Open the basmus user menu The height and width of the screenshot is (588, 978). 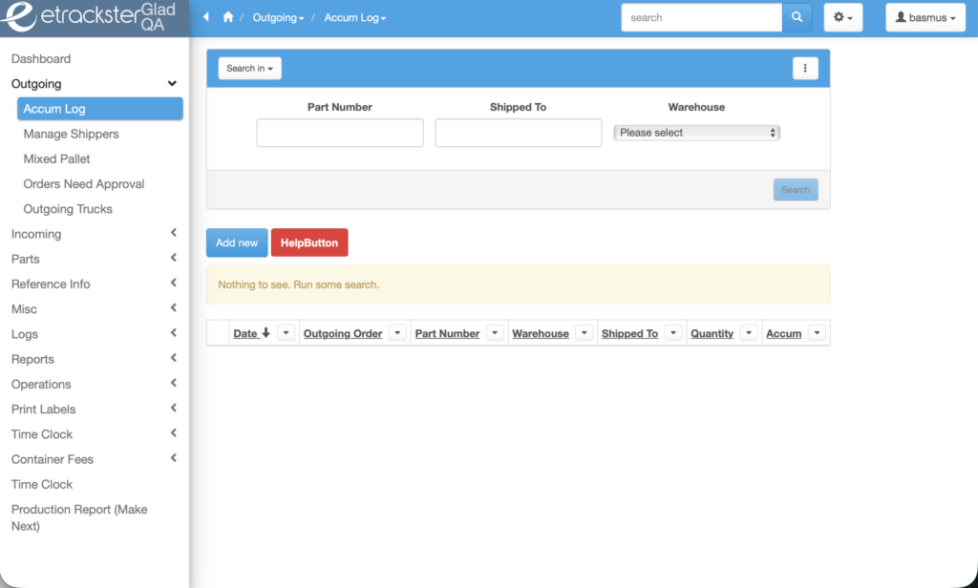925,17
